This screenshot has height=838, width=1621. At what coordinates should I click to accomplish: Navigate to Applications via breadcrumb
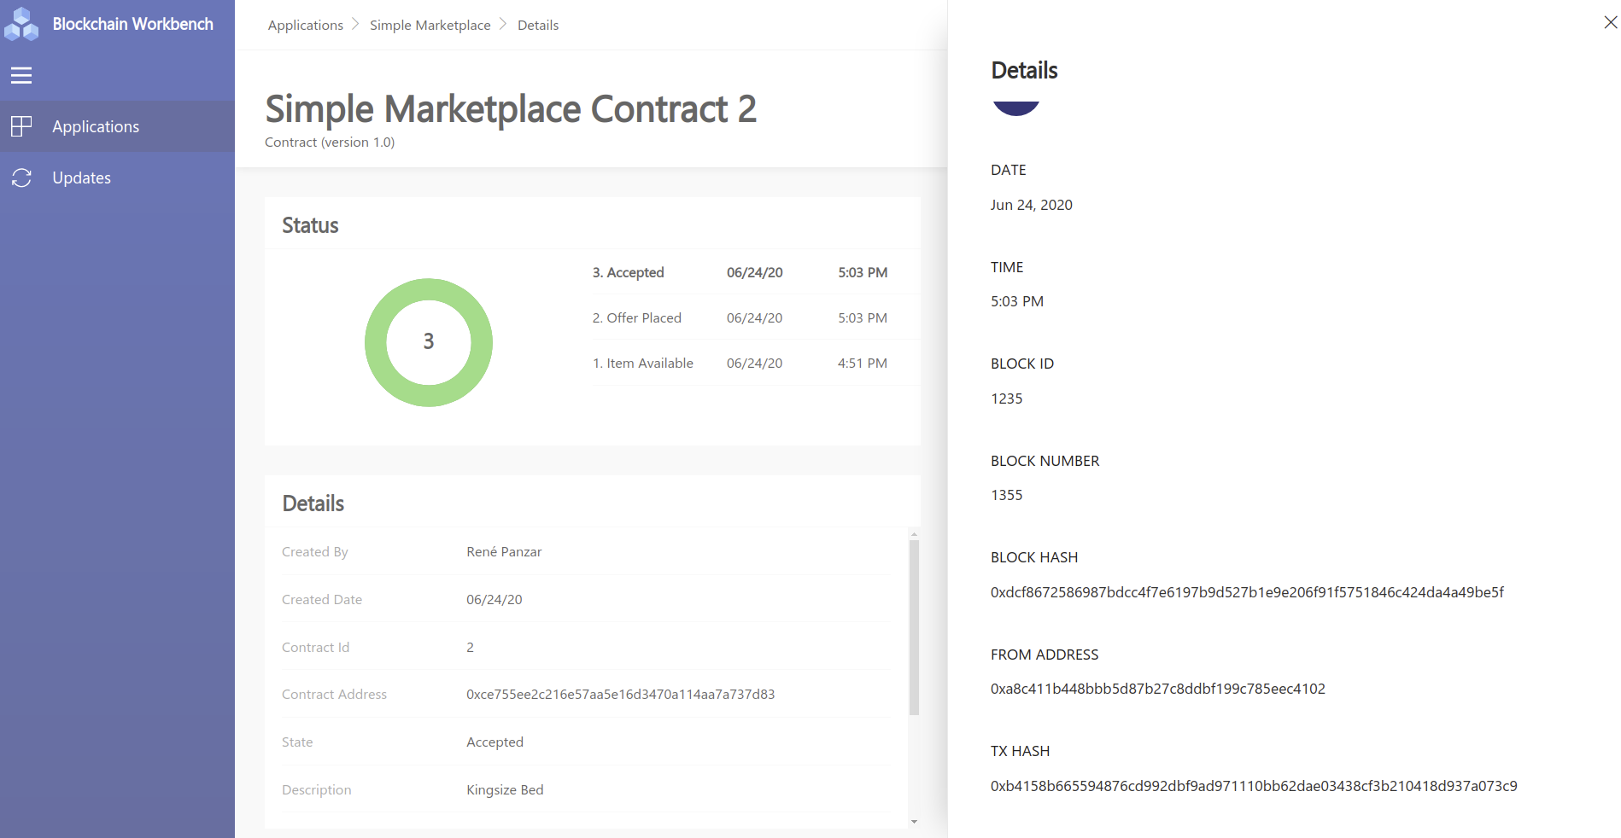click(x=305, y=25)
